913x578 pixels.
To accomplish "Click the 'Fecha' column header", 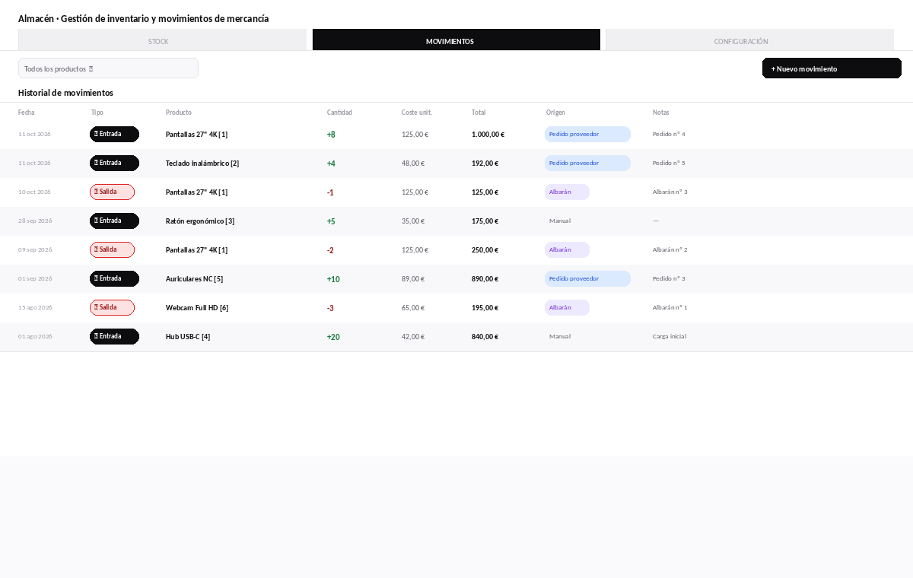I will (x=27, y=113).
